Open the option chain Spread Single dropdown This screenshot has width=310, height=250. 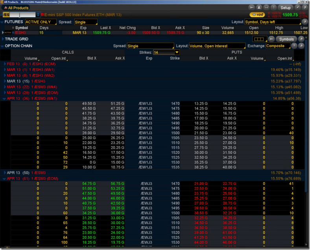[150, 46]
